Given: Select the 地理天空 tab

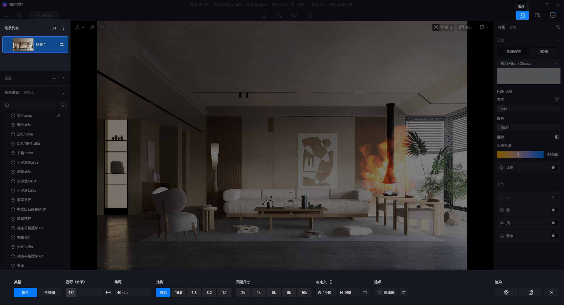Looking at the screenshot, I should (513, 52).
